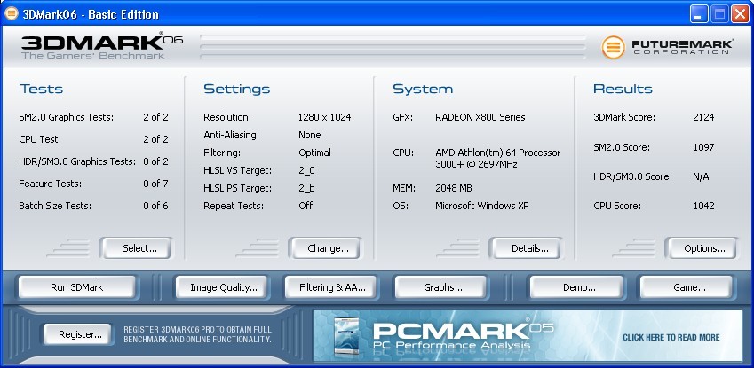Image resolution: width=754 pixels, height=368 pixels.
Task: Click the PCMark05 box image in banner
Action: point(346,337)
